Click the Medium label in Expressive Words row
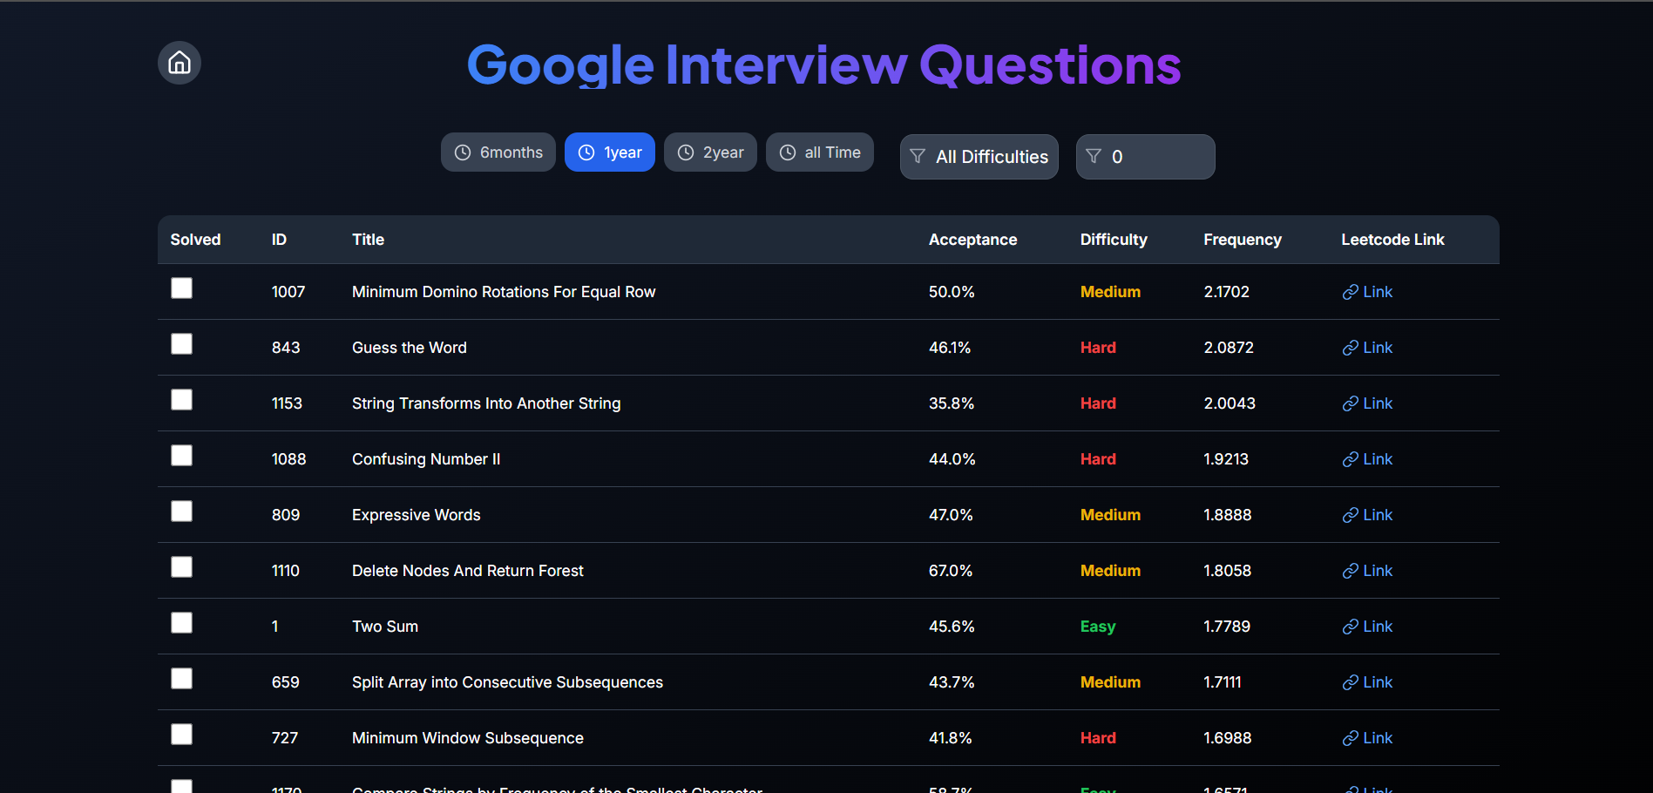1653x793 pixels. point(1110,515)
